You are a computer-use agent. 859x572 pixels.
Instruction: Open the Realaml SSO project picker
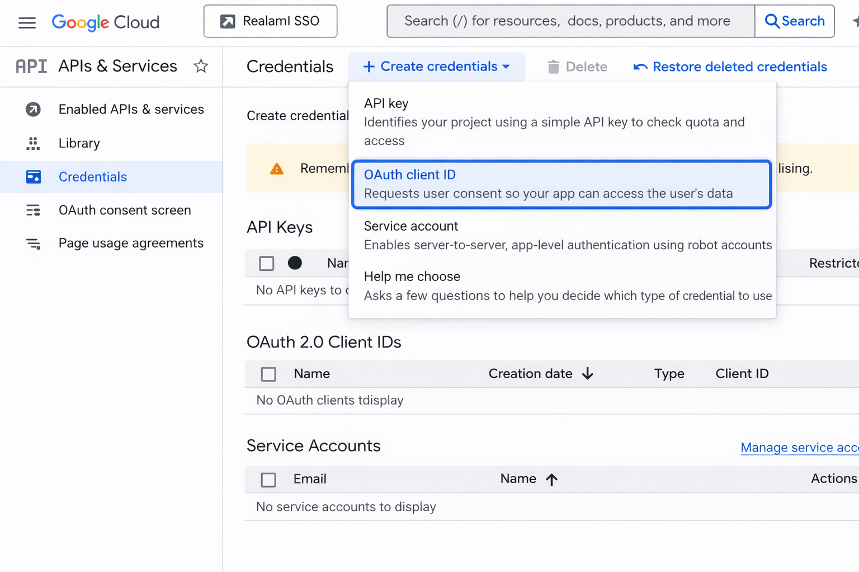[x=270, y=21]
